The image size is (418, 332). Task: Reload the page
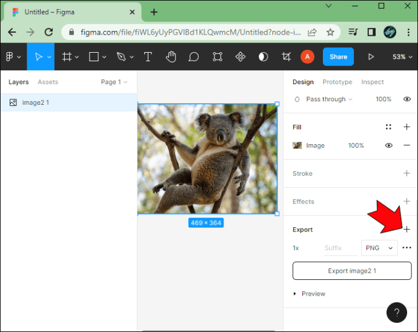click(x=48, y=32)
